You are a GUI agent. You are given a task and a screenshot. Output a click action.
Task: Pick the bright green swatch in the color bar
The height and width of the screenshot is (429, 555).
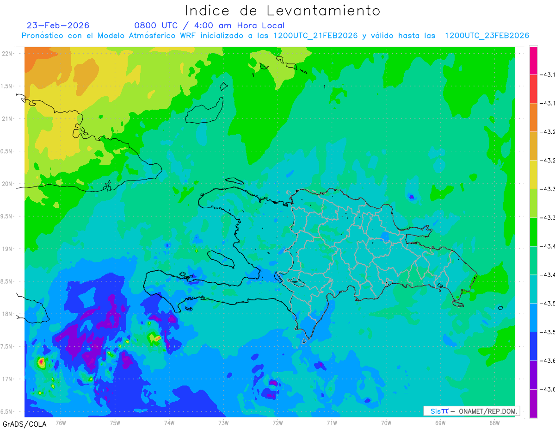[x=533, y=232]
